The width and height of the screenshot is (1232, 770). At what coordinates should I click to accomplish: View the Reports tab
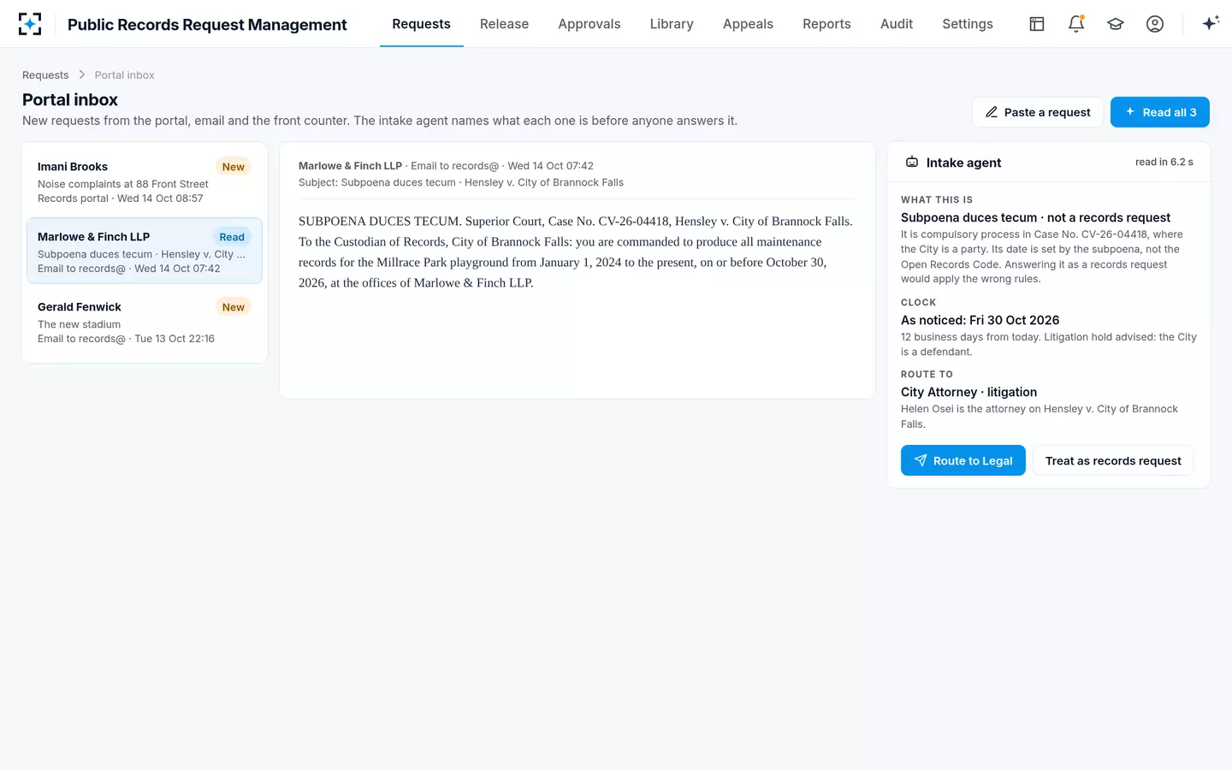tap(826, 24)
